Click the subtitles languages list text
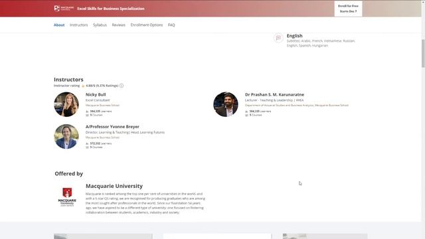The height and width of the screenshot is (239, 425). click(x=321, y=43)
